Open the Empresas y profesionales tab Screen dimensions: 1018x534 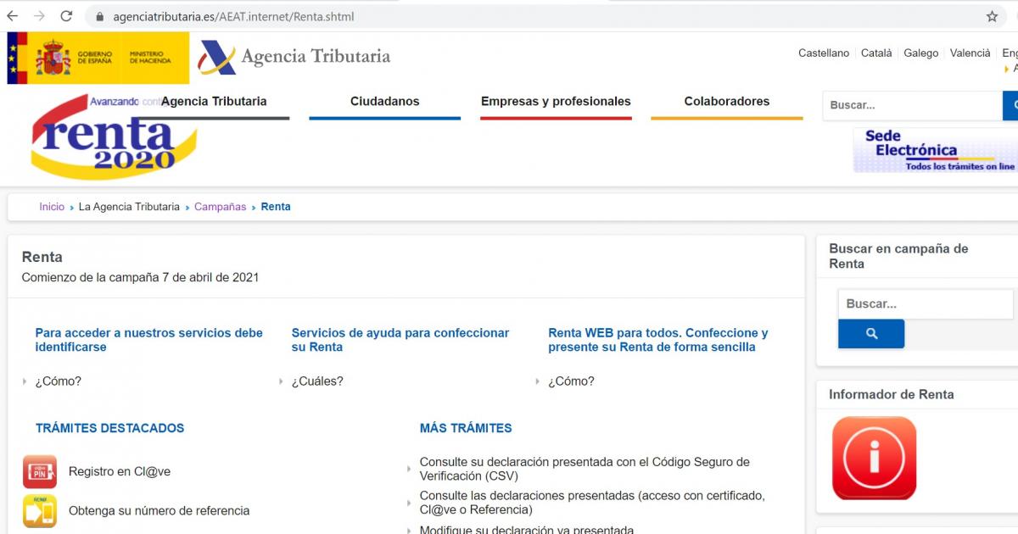coord(556,102)
